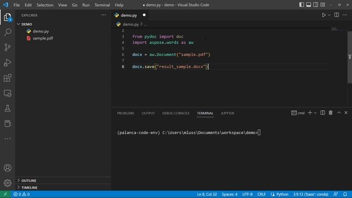Open the Help menu
Image resolution: width=352 pixels, height=198 pixels.
click(119, 5)
